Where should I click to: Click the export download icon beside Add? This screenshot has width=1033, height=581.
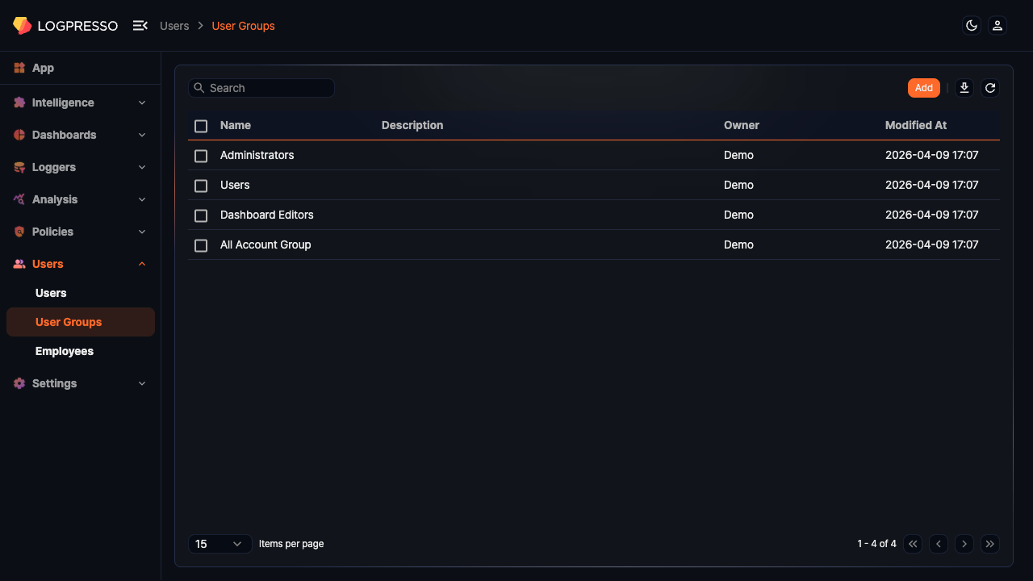tap(964, 87)
